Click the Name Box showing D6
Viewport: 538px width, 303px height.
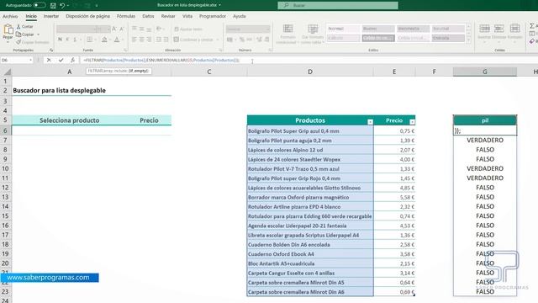pos(14,60)
